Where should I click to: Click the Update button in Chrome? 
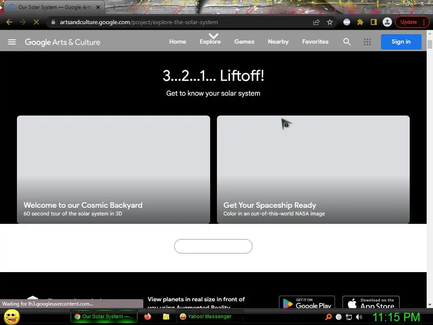[x=408, y=22]
